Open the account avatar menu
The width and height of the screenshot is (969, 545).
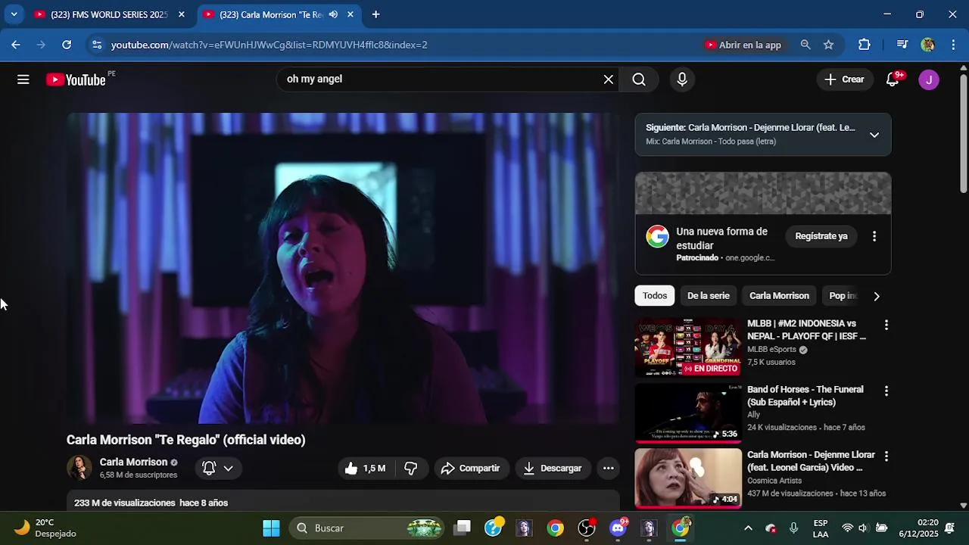pyautogui.click(x=929, y=79)
